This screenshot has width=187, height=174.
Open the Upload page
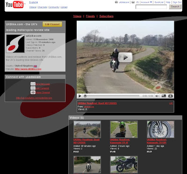click(x=64, y=7)
